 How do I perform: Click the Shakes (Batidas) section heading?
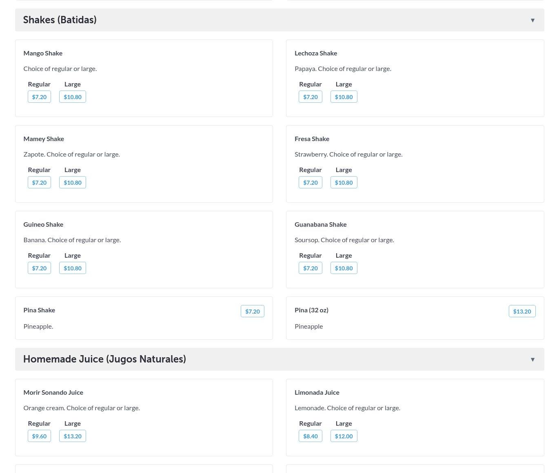[60, 20]
